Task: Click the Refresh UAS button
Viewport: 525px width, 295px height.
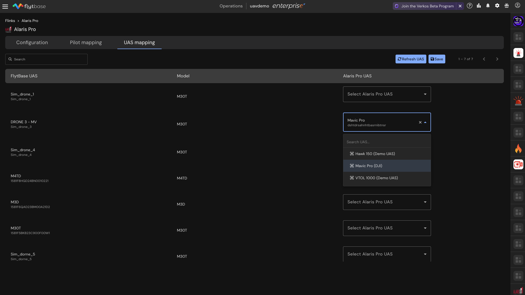Action: (411, 59)
